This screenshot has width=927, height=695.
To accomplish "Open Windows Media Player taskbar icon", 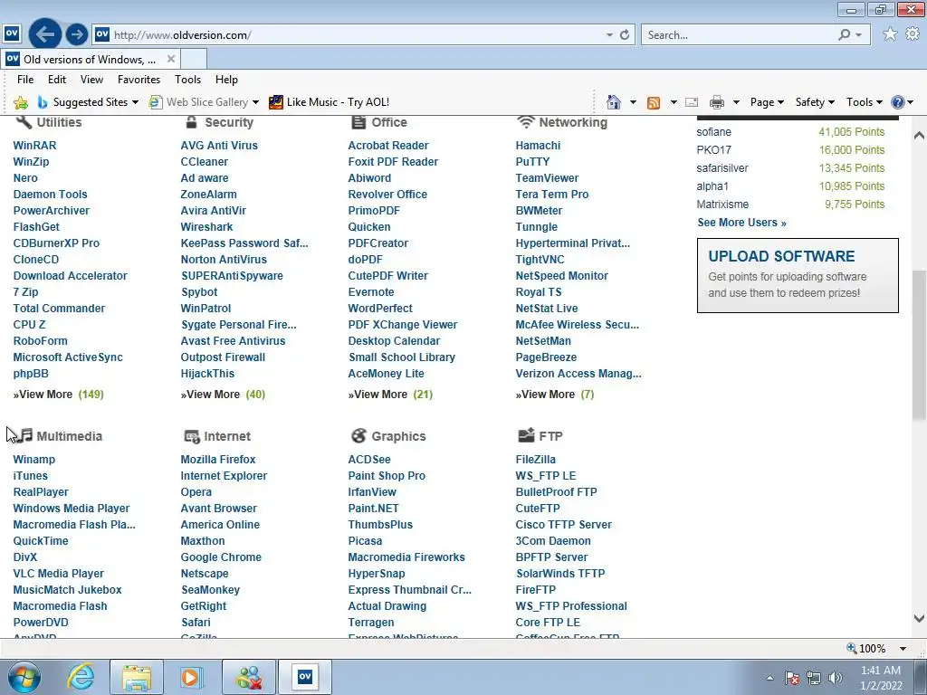I will coord(190,677).
